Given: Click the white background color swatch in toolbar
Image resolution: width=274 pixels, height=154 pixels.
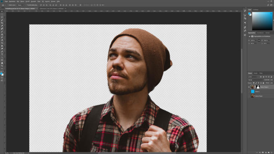Looking at the screenshot, I should (x=3, y=75).
